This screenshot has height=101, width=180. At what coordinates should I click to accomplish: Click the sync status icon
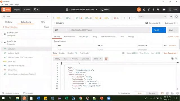point(139,10)
